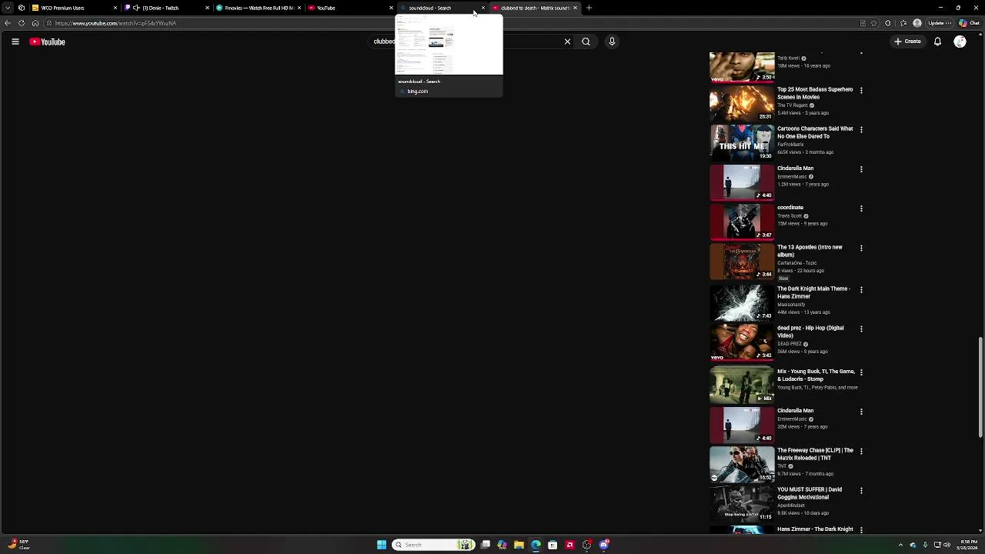
Task: Open the weather widget on taskbar
Action: tap(18, 545)
